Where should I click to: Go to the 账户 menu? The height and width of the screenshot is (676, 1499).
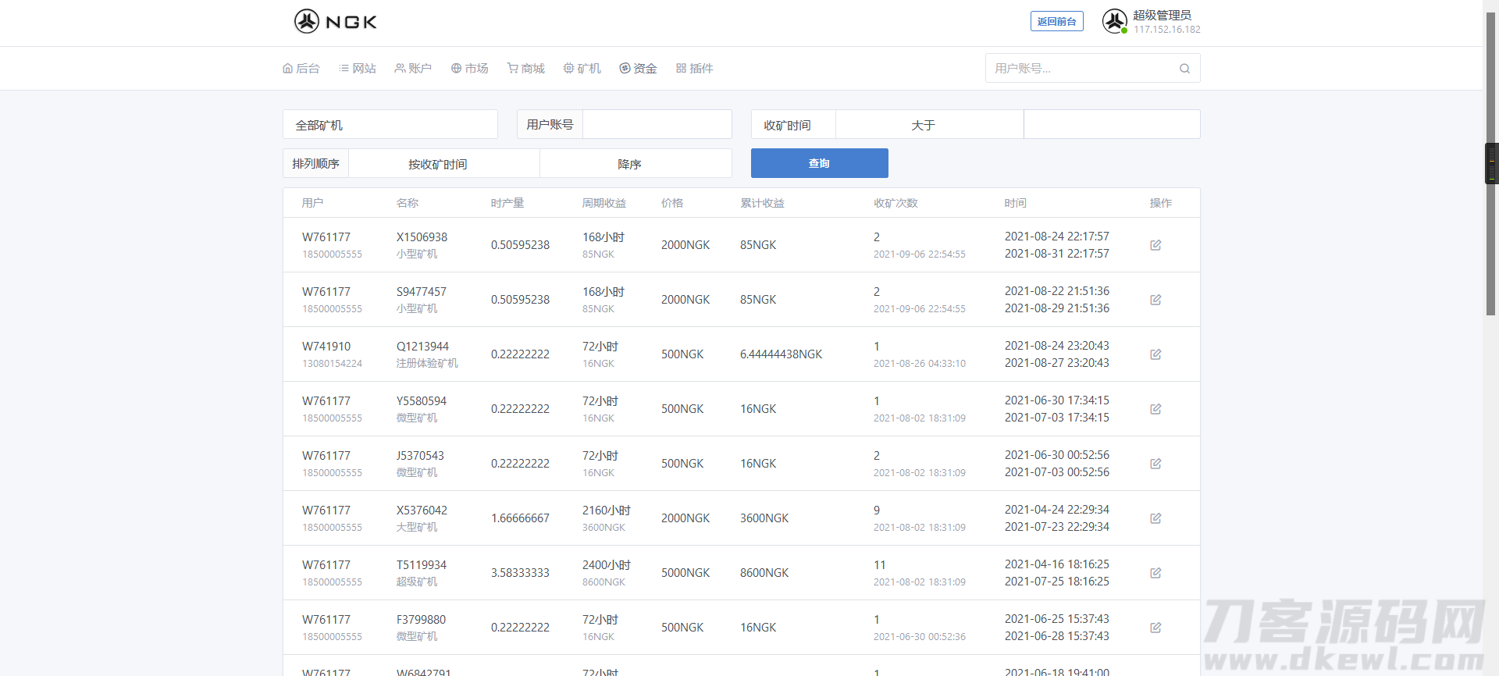[413, 69]
